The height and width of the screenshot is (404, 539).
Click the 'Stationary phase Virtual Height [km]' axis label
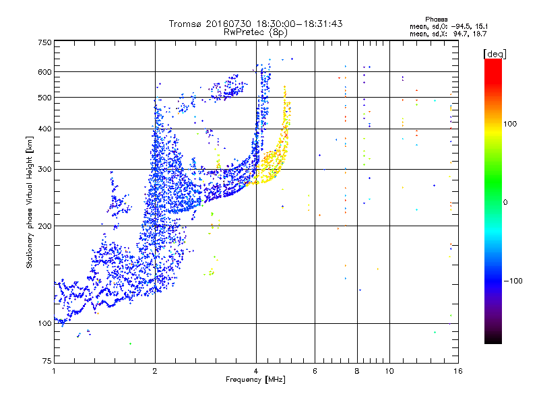[30, 203]
